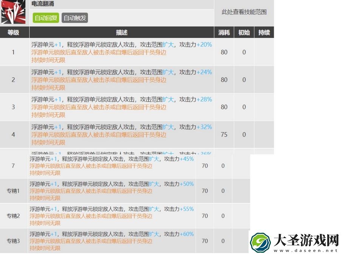Click orange 浮游单元锁敌后 line in 专精3

pos(91,241)
